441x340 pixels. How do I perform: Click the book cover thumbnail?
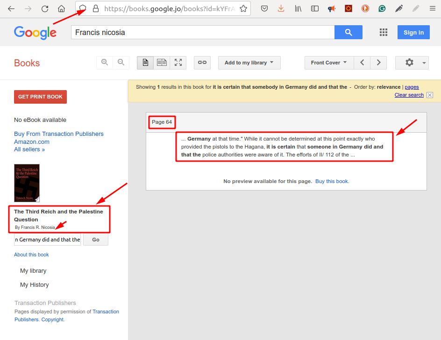tap(27, 183)
